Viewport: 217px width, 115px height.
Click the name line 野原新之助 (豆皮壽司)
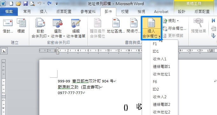(x=79, y=87)
